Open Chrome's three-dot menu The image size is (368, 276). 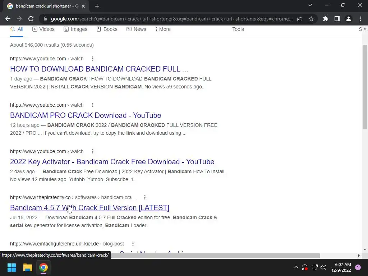(x=360, y=19)
